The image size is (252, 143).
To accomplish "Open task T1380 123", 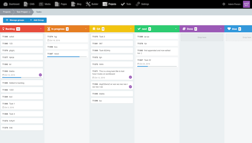I will 22,44.
